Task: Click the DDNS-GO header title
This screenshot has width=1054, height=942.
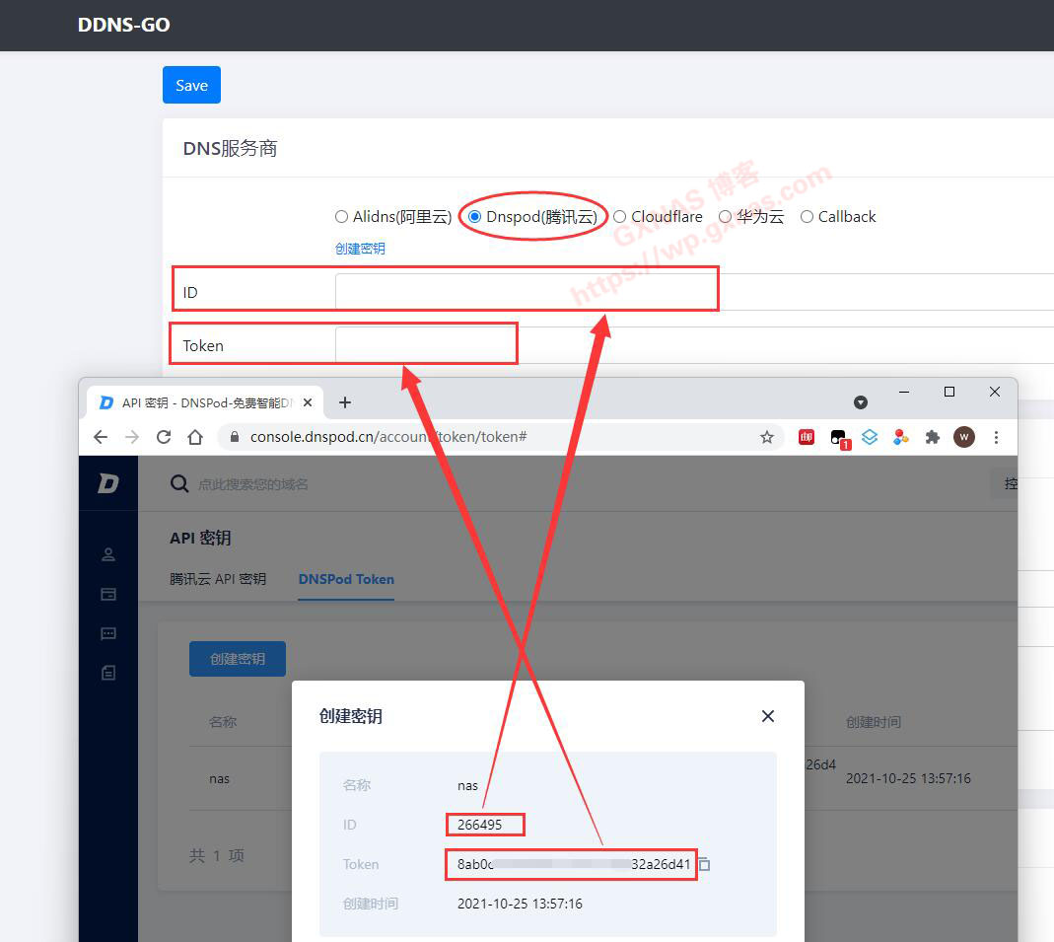Action: click(123, 25)
